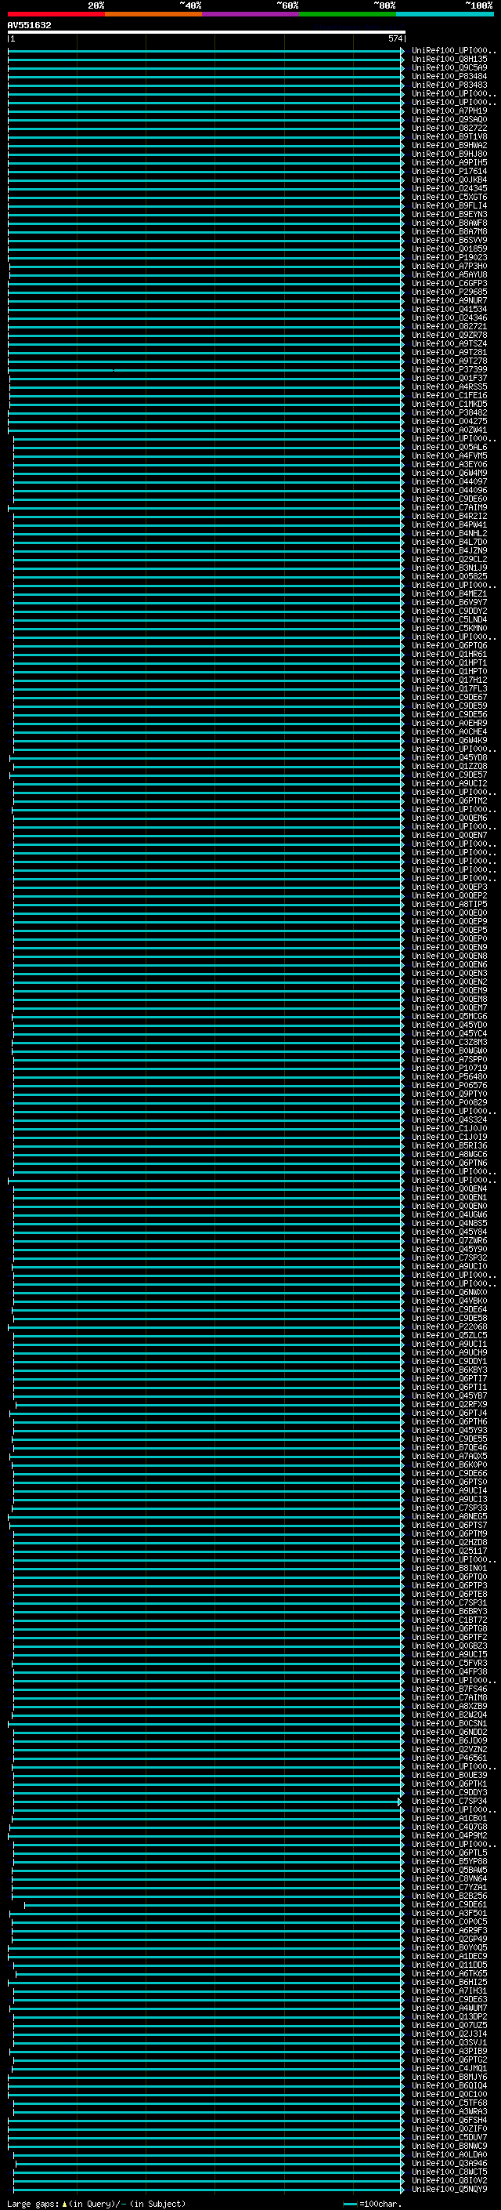
Task: Select label UniRef100_B9HWA2
Action: click(x=449, y=146)
